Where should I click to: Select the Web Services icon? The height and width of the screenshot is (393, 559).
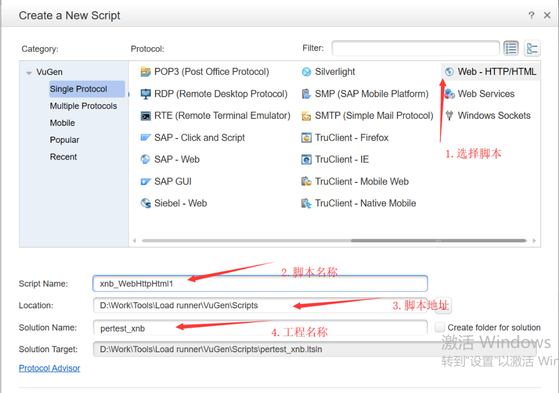(x=449, y=94)
